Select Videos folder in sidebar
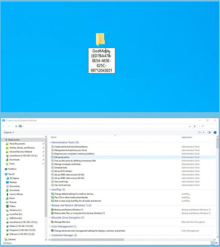Image resolution: width=220 pixels, height=247 pixels. click(x=13, y=206)
